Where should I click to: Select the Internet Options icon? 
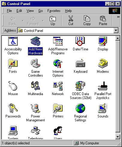[58, 64]
